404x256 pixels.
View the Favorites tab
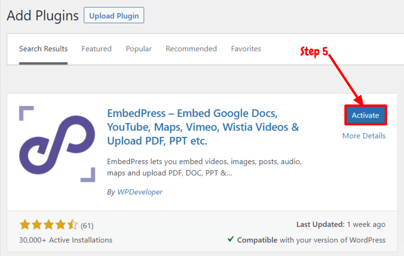(x=246, y=49)
